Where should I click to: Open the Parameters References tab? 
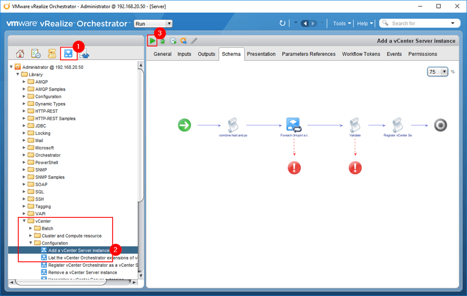tap(308, 54)
